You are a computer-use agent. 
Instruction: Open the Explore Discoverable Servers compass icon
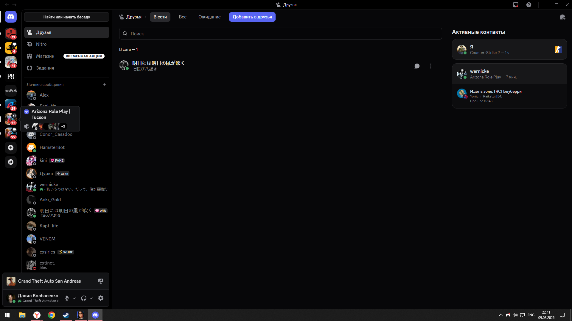pos(11,162)
